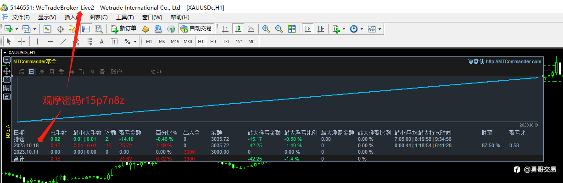Open the http://MTCommander.com link
Image resolution: width=563 pixels, height=183 pixels.
(x=513, y=61)
